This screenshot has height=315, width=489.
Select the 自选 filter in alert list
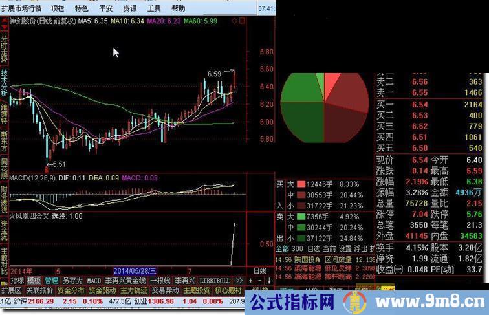tap(314, 248)
